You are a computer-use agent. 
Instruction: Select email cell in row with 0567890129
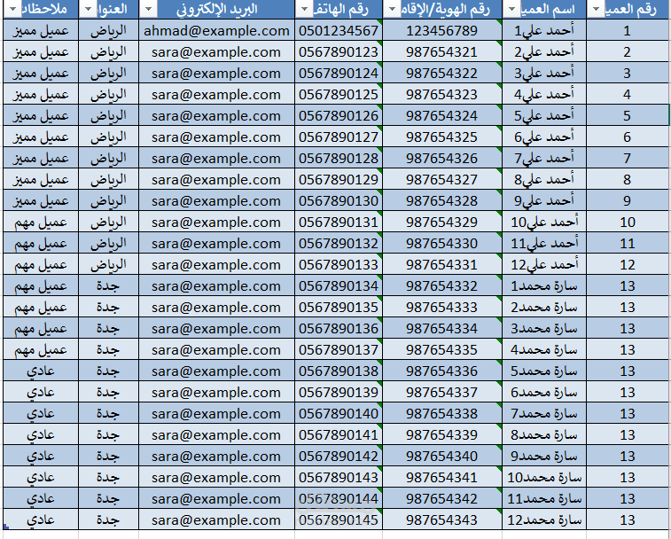coord(216,180)
